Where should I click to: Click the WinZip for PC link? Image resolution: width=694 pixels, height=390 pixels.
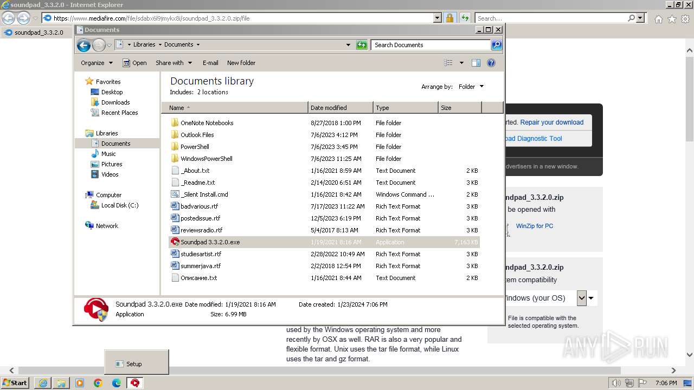click(x=535, y=226)
